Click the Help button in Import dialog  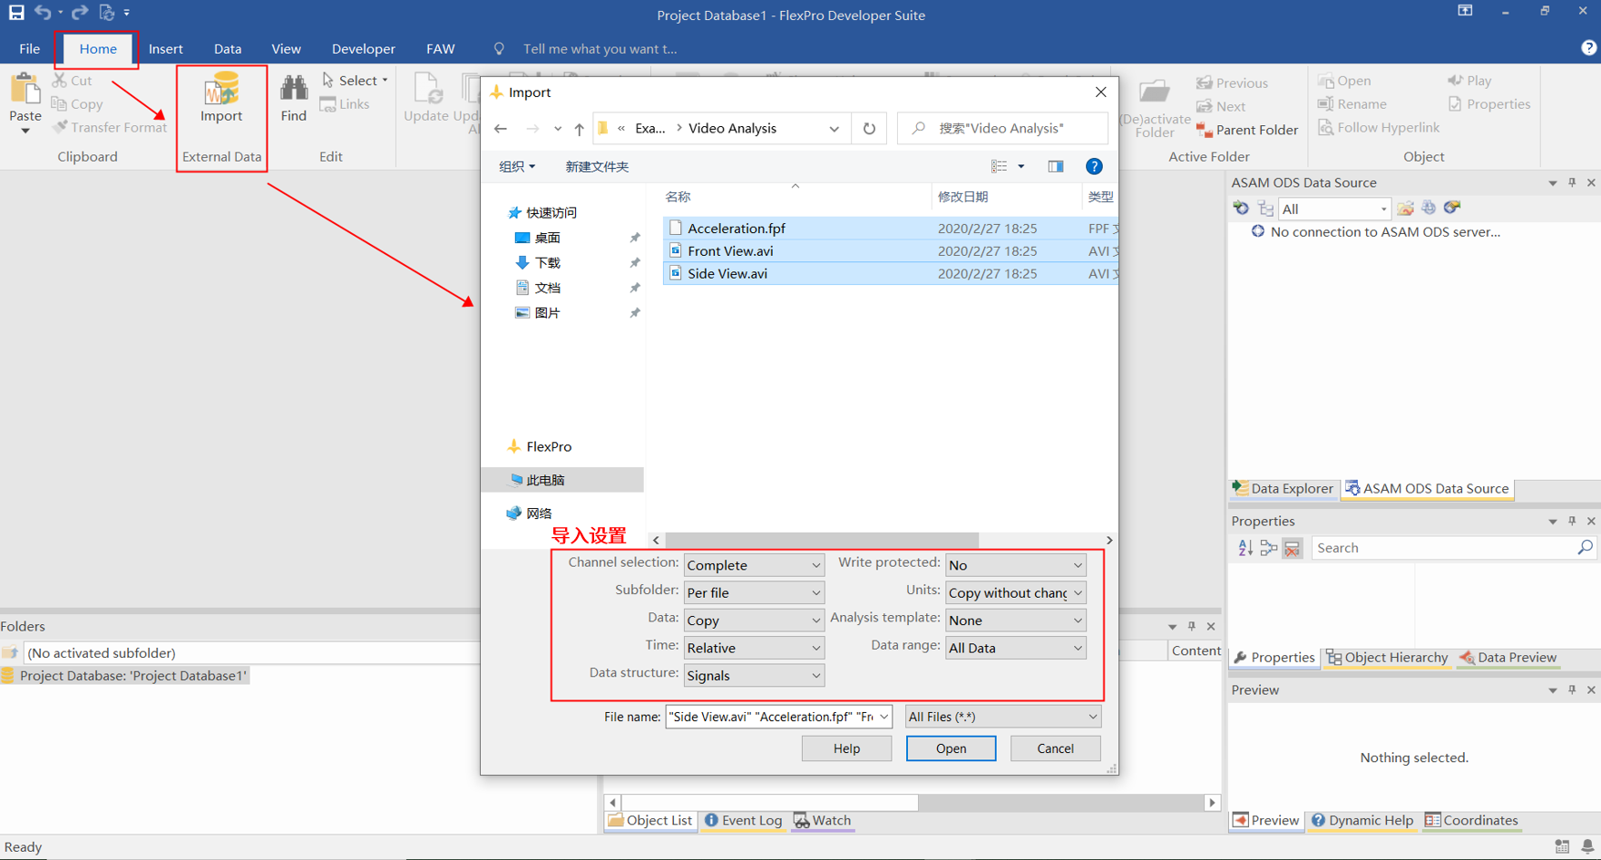coord(846,748)
